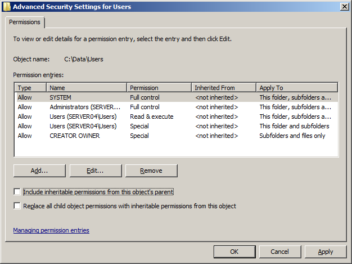Confirm changes with OK button
This screenshot has width=352, height=264.
coord(234,252)
